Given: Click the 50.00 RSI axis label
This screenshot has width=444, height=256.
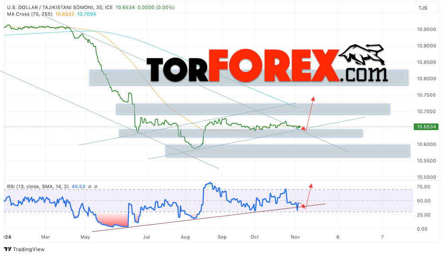Looking at the screenshot, I should coord(424,201).
